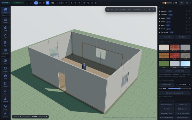Apply the Iarbă grass material

click(164, 65)
